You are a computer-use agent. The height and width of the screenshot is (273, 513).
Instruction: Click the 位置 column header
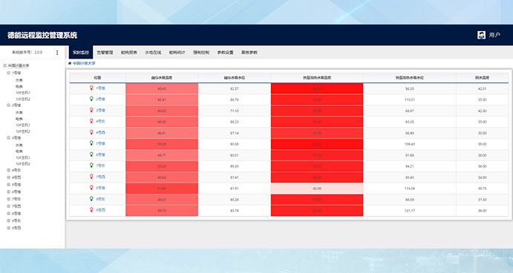pyautogui.click(x=97, y=78)
